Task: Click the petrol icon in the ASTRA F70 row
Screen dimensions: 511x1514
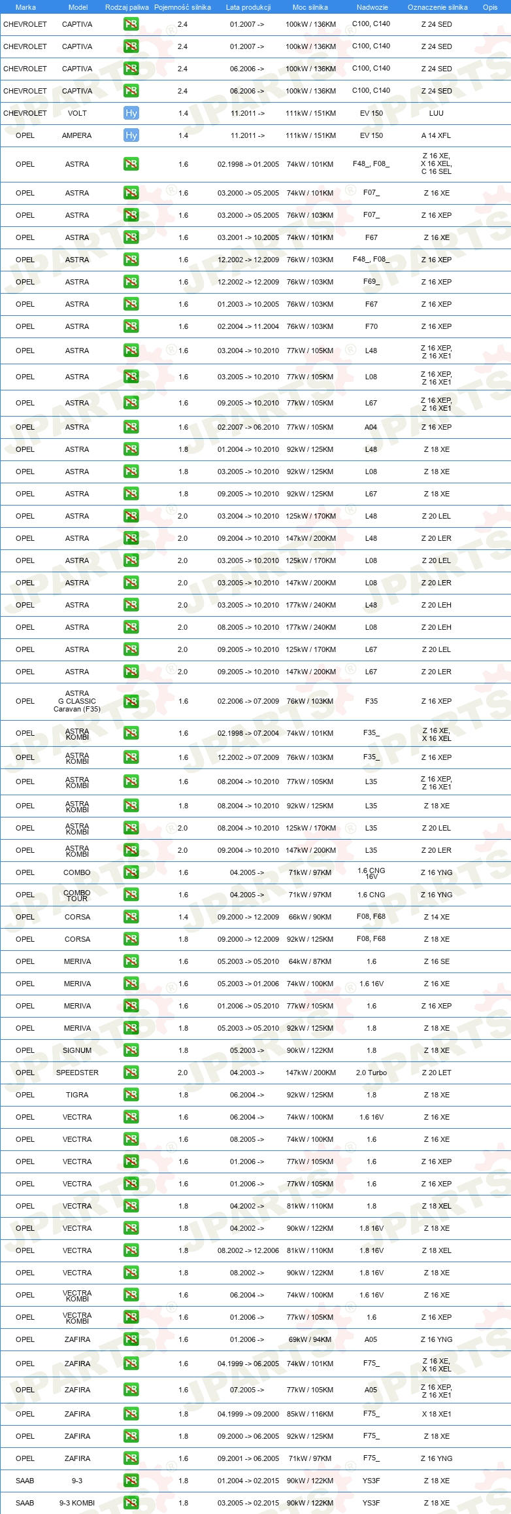Action: 131,326
